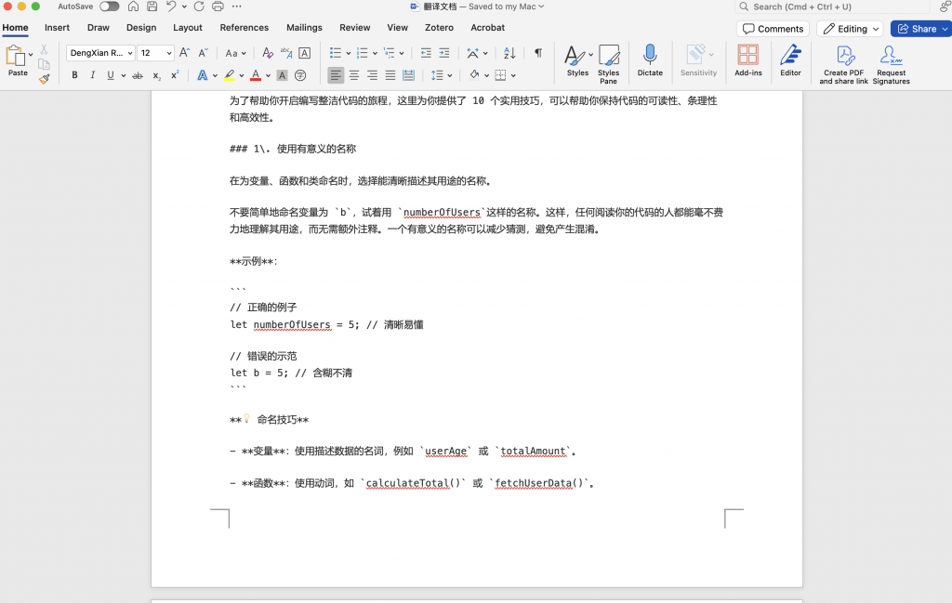Launch the Editor tool
The image size is (952, 603).
tap(790, 60)
